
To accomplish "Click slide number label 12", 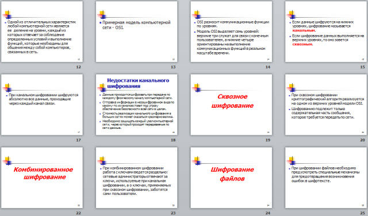I will 78,67.
